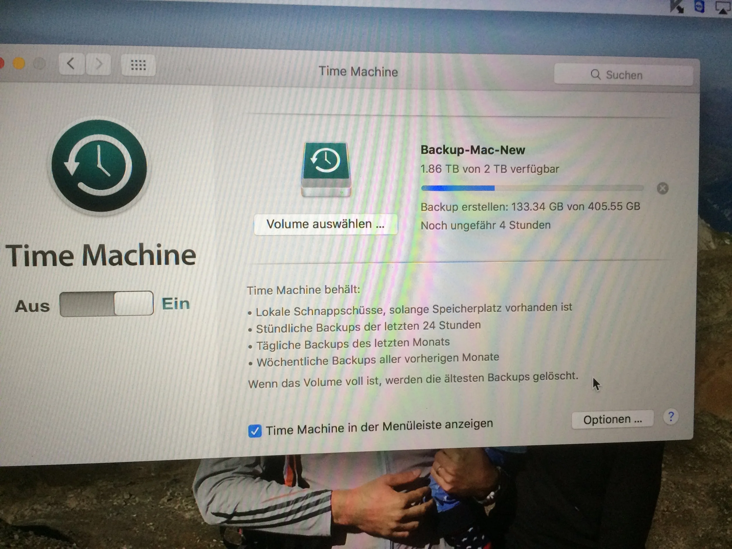Open the TeamViewer menu bar icon
The height and width of the screenshot is (549, 732).
coord(699,7)
